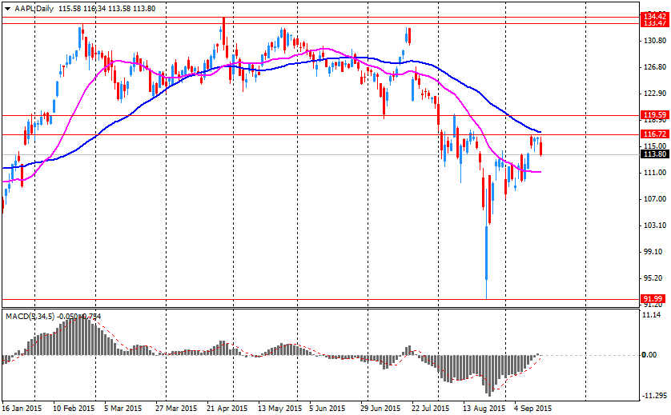Select the horizontal line at 91.99
671x415 pixels.
click(321, 299)
